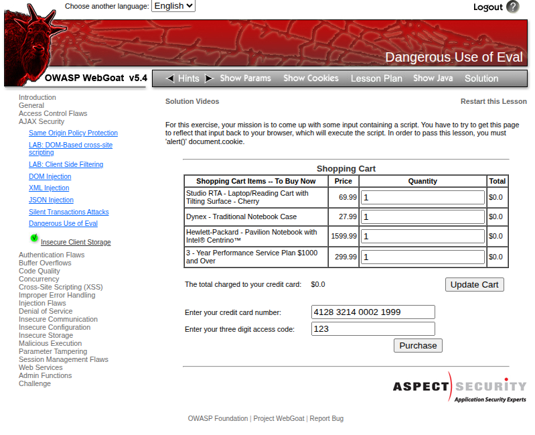Click the Aspect Security logo
The width and height of the screenshot is (535, 435).
pyautogui.click(x=459, y=387)
